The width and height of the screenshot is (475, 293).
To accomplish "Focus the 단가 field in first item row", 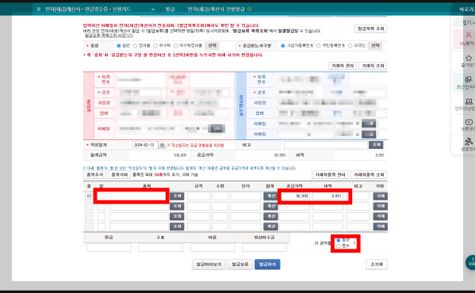I will tap(245, 196).
